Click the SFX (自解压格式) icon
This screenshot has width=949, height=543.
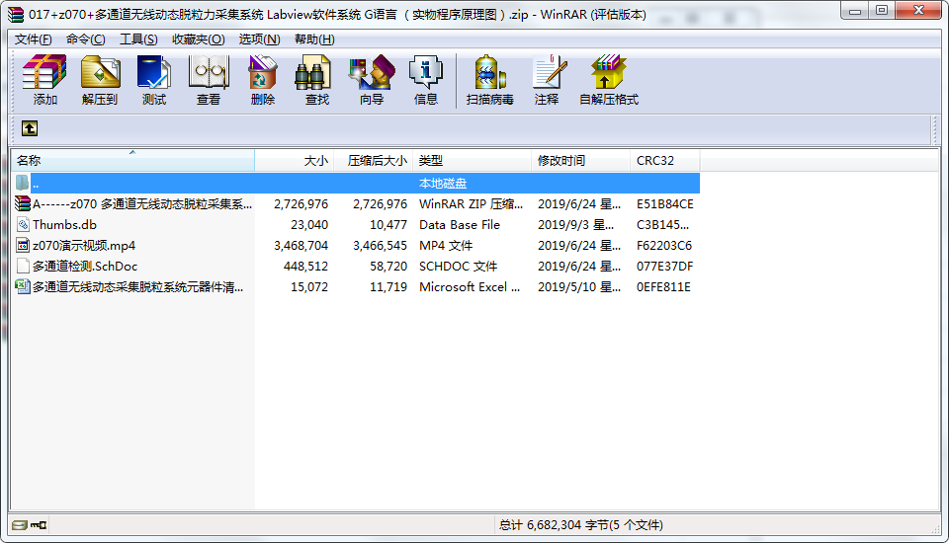[609, 80]
